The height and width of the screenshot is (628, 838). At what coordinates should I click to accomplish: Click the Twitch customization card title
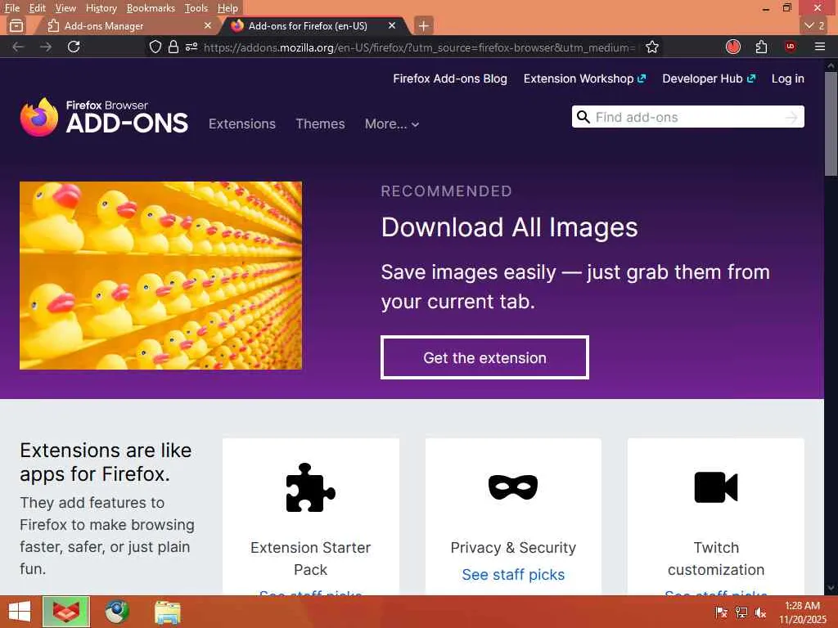click(715, 558)
